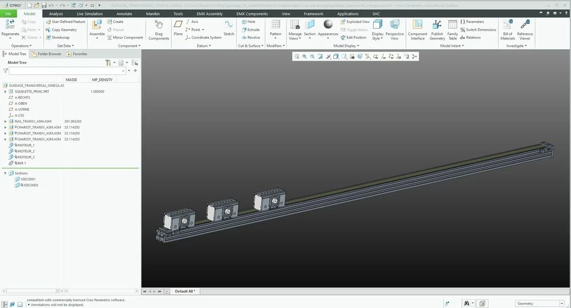Click the Assemble component icon
The height and width of the screenshot is (308, 571).
[97, 25]
